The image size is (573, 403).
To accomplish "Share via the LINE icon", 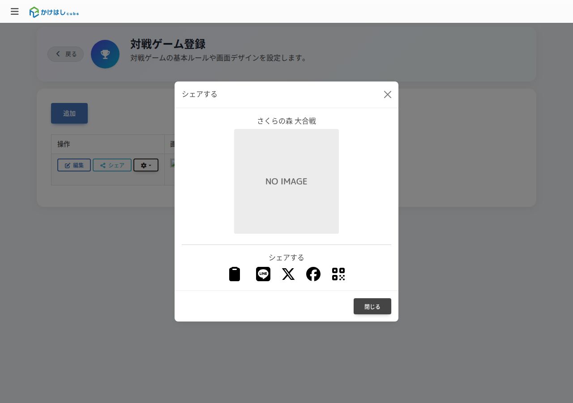I will 263,274.
